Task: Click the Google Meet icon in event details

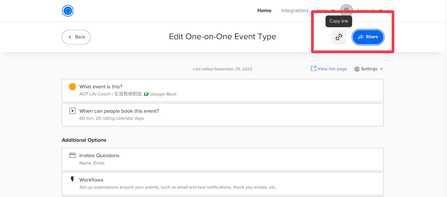Action: point(146,94)
